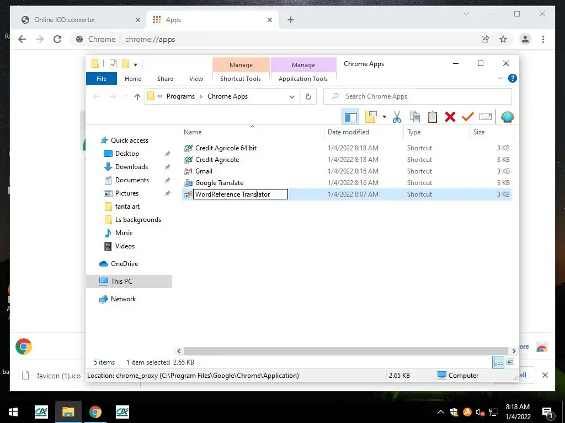
Task: Reload the Chrome page
Action: pos(57,39)
